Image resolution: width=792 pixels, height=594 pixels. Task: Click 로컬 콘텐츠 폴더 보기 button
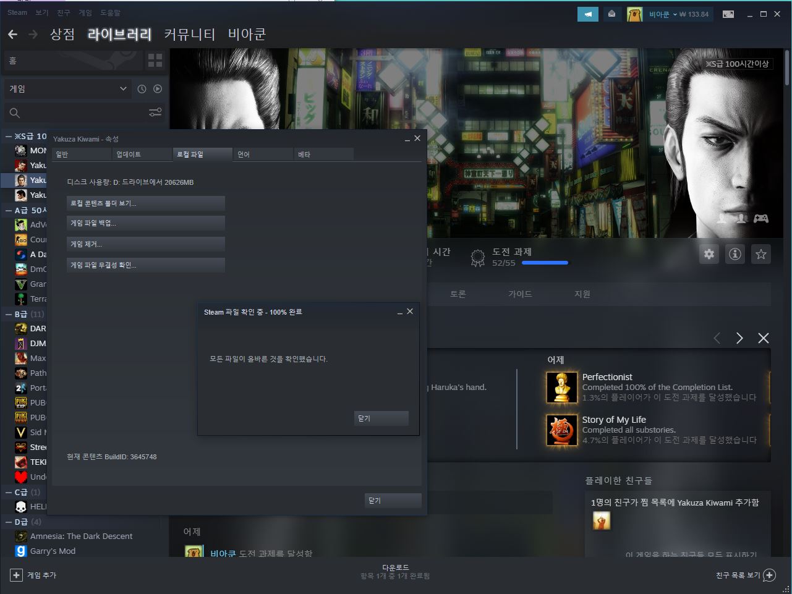[x=146, y=203]
